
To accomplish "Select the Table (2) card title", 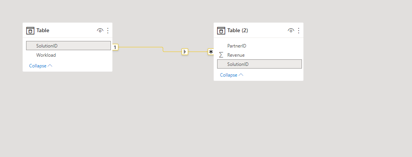I will click(x=237, y=30).
